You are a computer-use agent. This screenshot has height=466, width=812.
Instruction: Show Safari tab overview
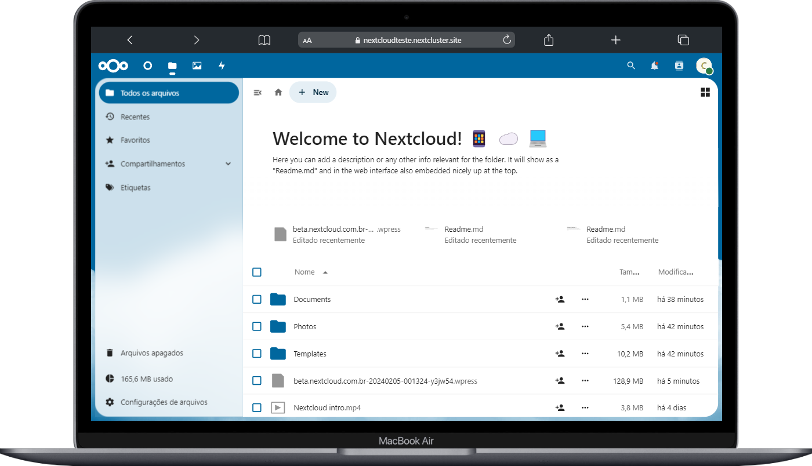tap(683, 40)
